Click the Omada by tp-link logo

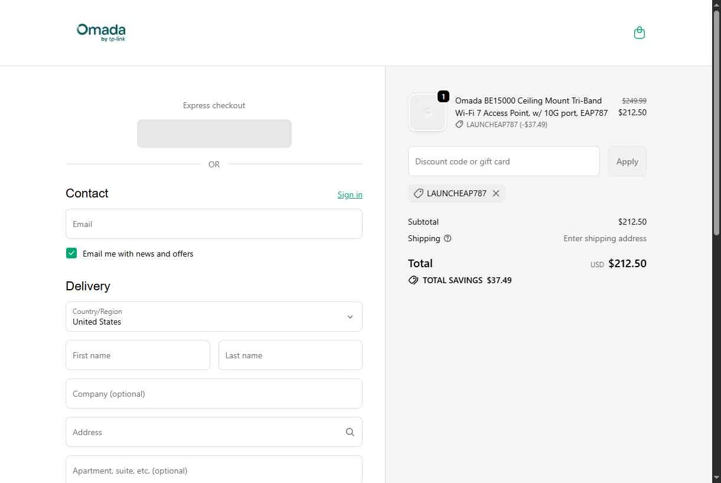coord(101,33)
